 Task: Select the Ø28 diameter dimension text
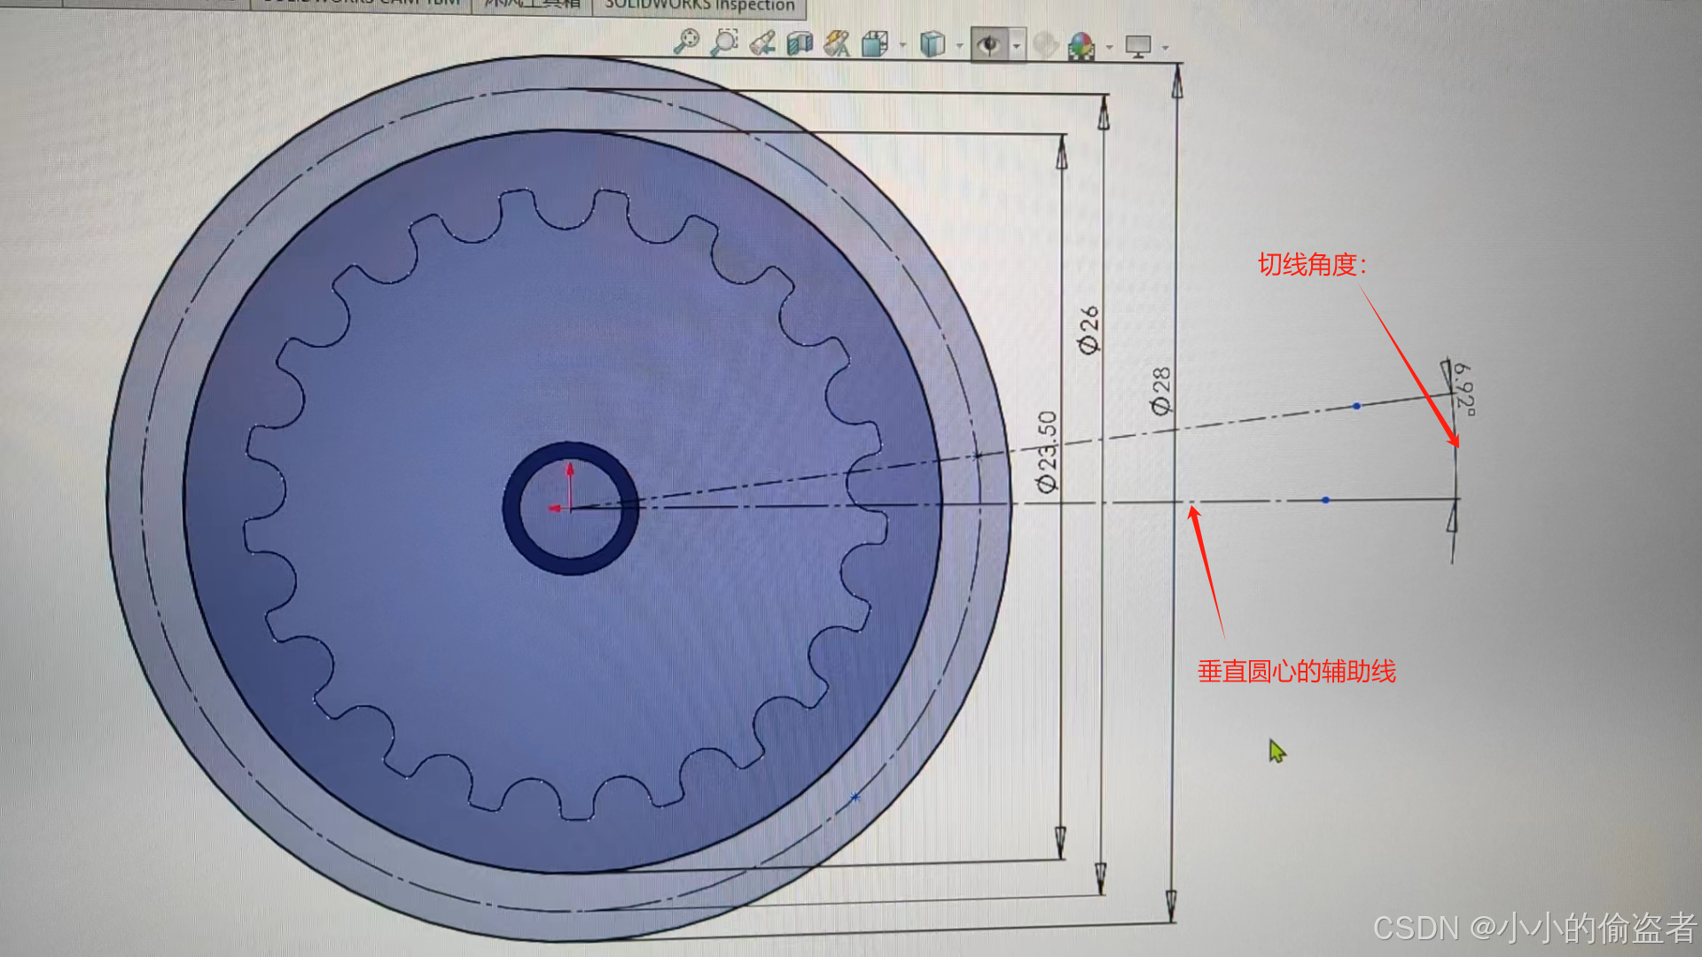click(1161, 391)
